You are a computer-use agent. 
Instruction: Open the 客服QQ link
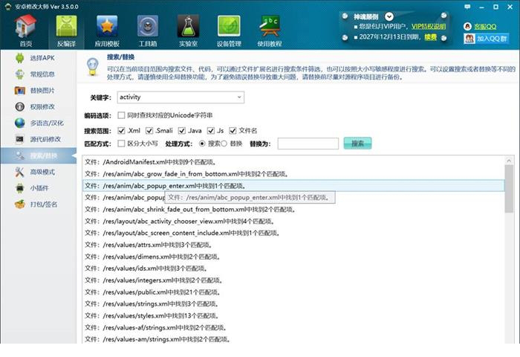point(485,27)
